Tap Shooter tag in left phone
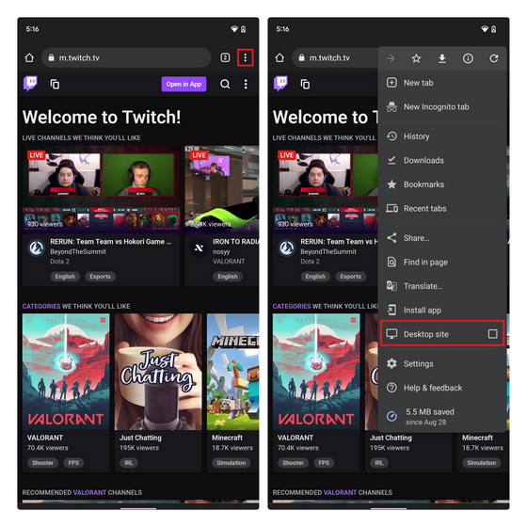This screenshot has width=527, height=527. pos(42,463)
